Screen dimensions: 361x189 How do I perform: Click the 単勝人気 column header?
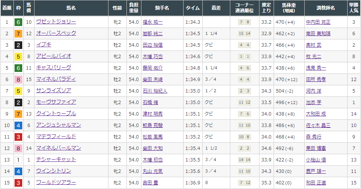pos(354,8)
